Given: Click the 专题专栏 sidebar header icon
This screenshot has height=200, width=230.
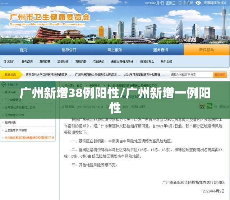Looking at the screenshot, I should 3,85.
